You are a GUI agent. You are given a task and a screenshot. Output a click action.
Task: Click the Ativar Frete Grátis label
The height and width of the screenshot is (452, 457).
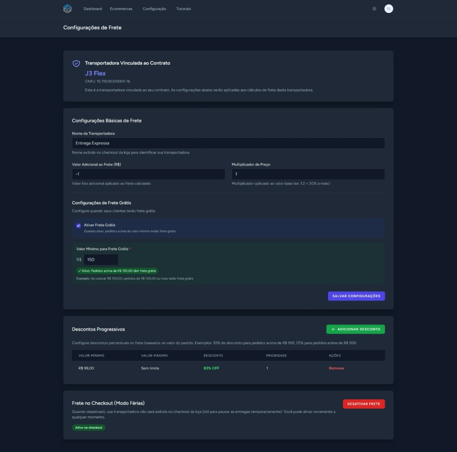100,225
